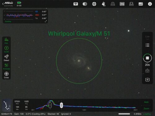
Task: Open the rotator device icon in top bar
Action: [131, 4]
